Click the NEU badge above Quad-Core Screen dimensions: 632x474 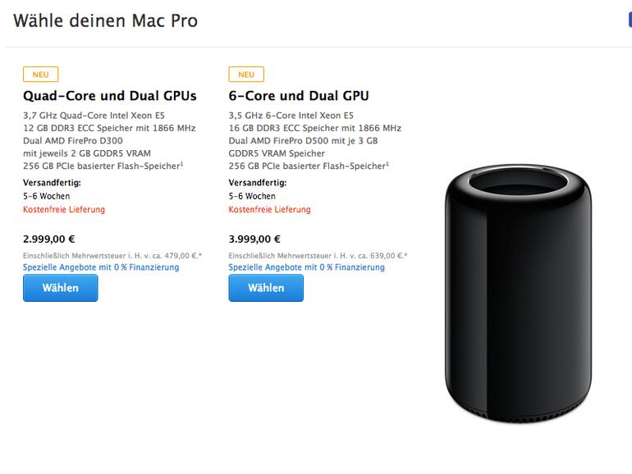click(x=40, y=75)
